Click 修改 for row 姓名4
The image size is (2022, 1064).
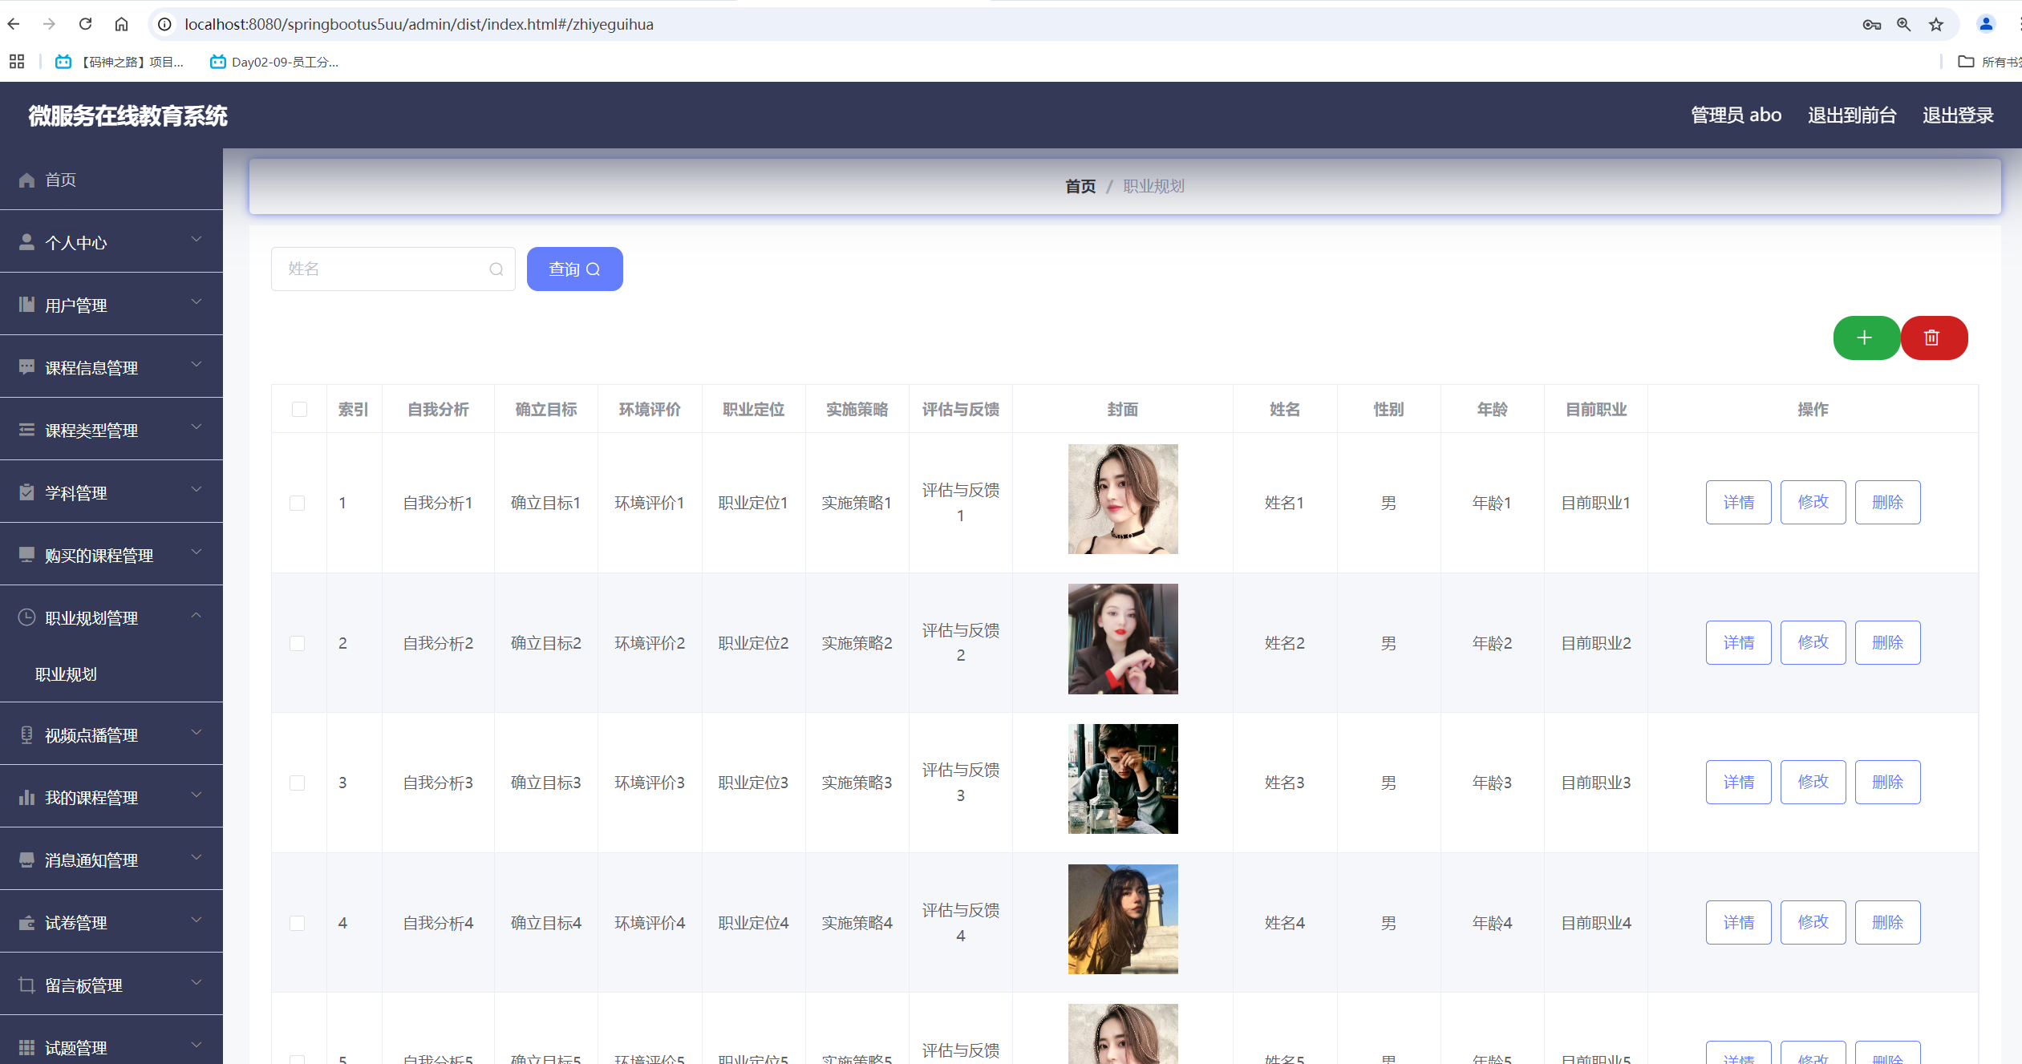click(x=1813, y=923)
